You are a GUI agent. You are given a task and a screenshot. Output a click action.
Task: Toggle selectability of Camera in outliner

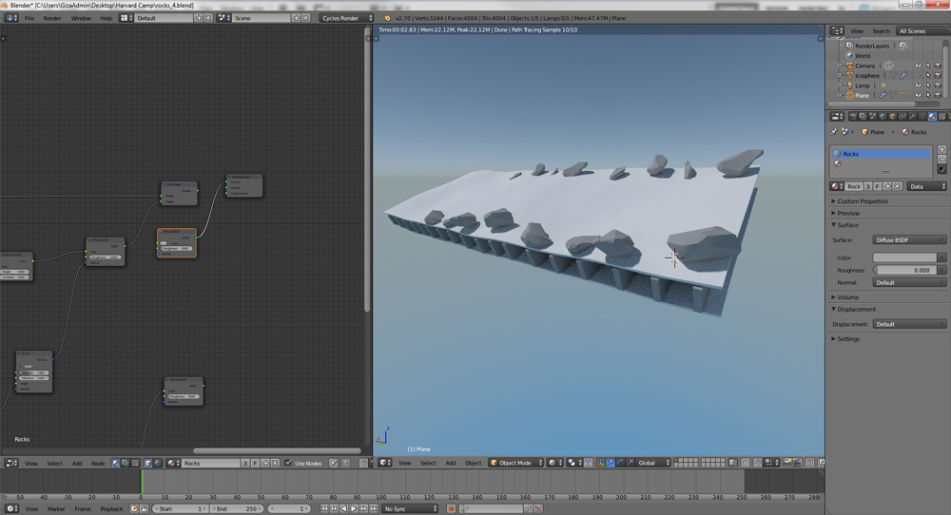[928, 66]
